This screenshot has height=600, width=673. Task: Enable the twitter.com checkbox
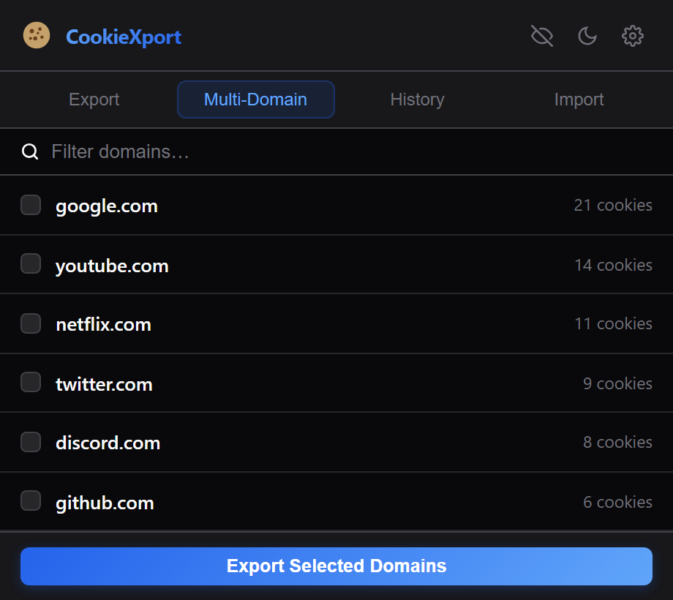tap(31, 382)
